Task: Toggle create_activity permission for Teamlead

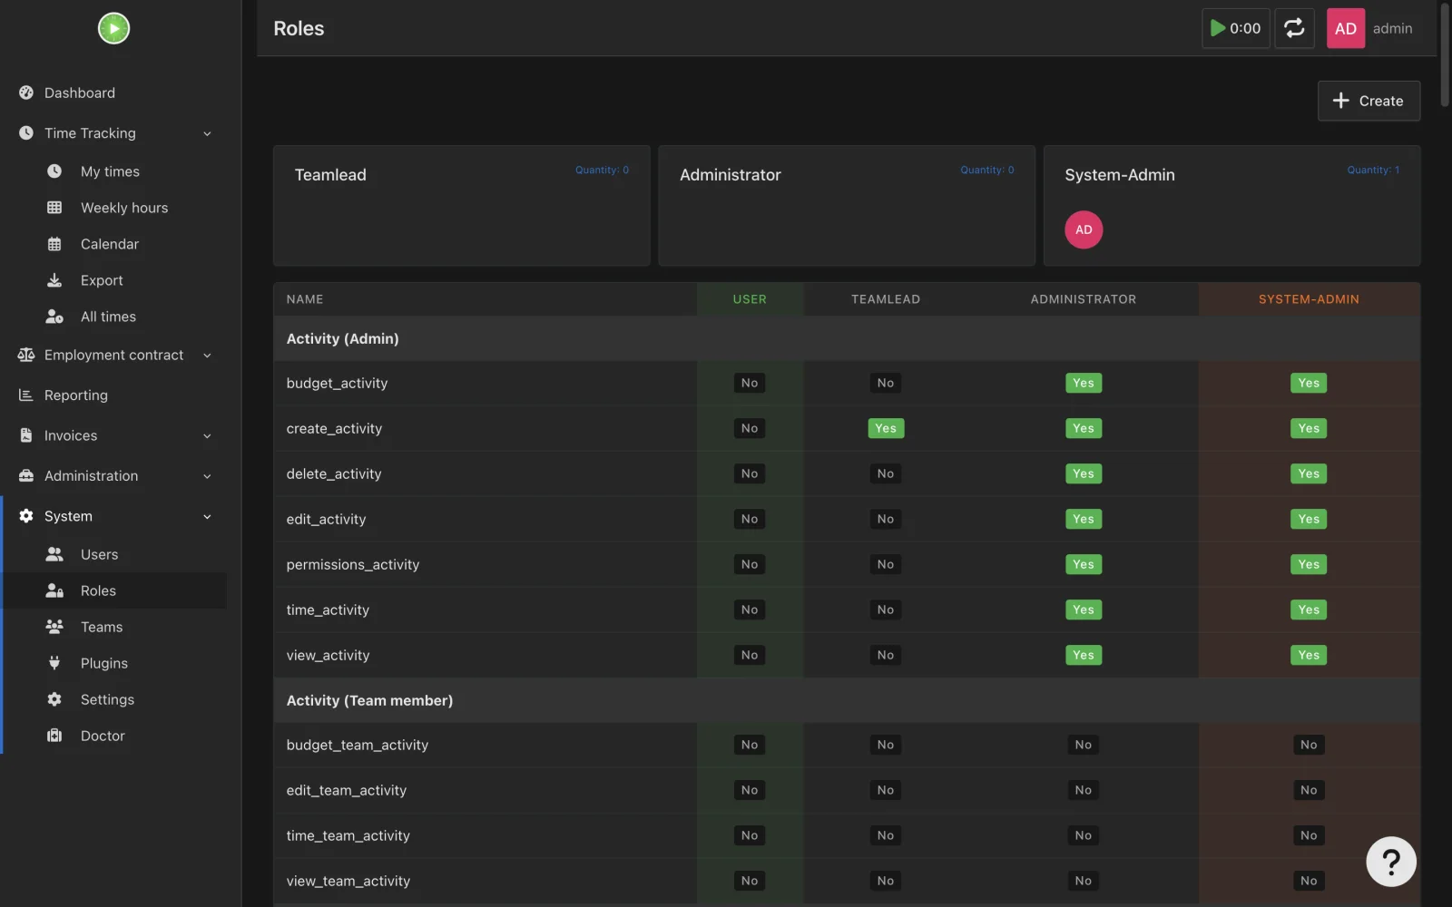Action: pos(886,428)
